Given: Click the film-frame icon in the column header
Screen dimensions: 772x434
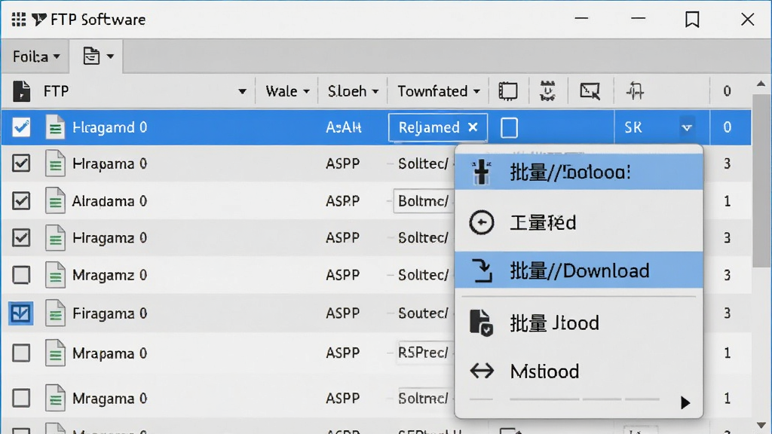Looking at the screenshot, I should point(507,91).
